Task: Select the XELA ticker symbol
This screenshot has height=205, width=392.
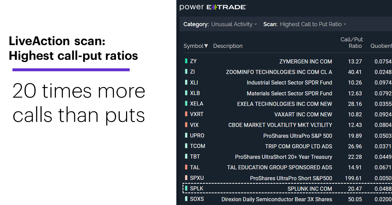Action: [197, 104]
